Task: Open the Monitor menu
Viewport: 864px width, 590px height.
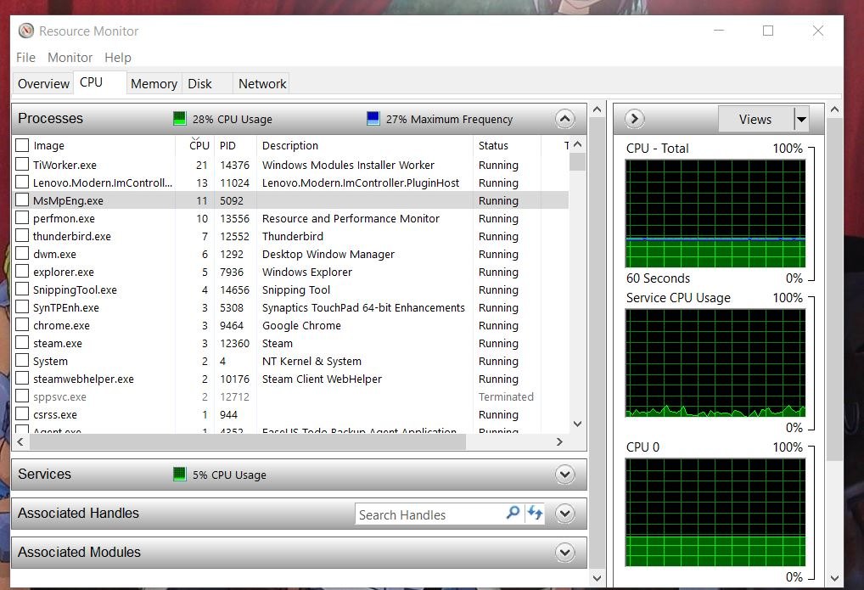Action: [x=70, y=58]
